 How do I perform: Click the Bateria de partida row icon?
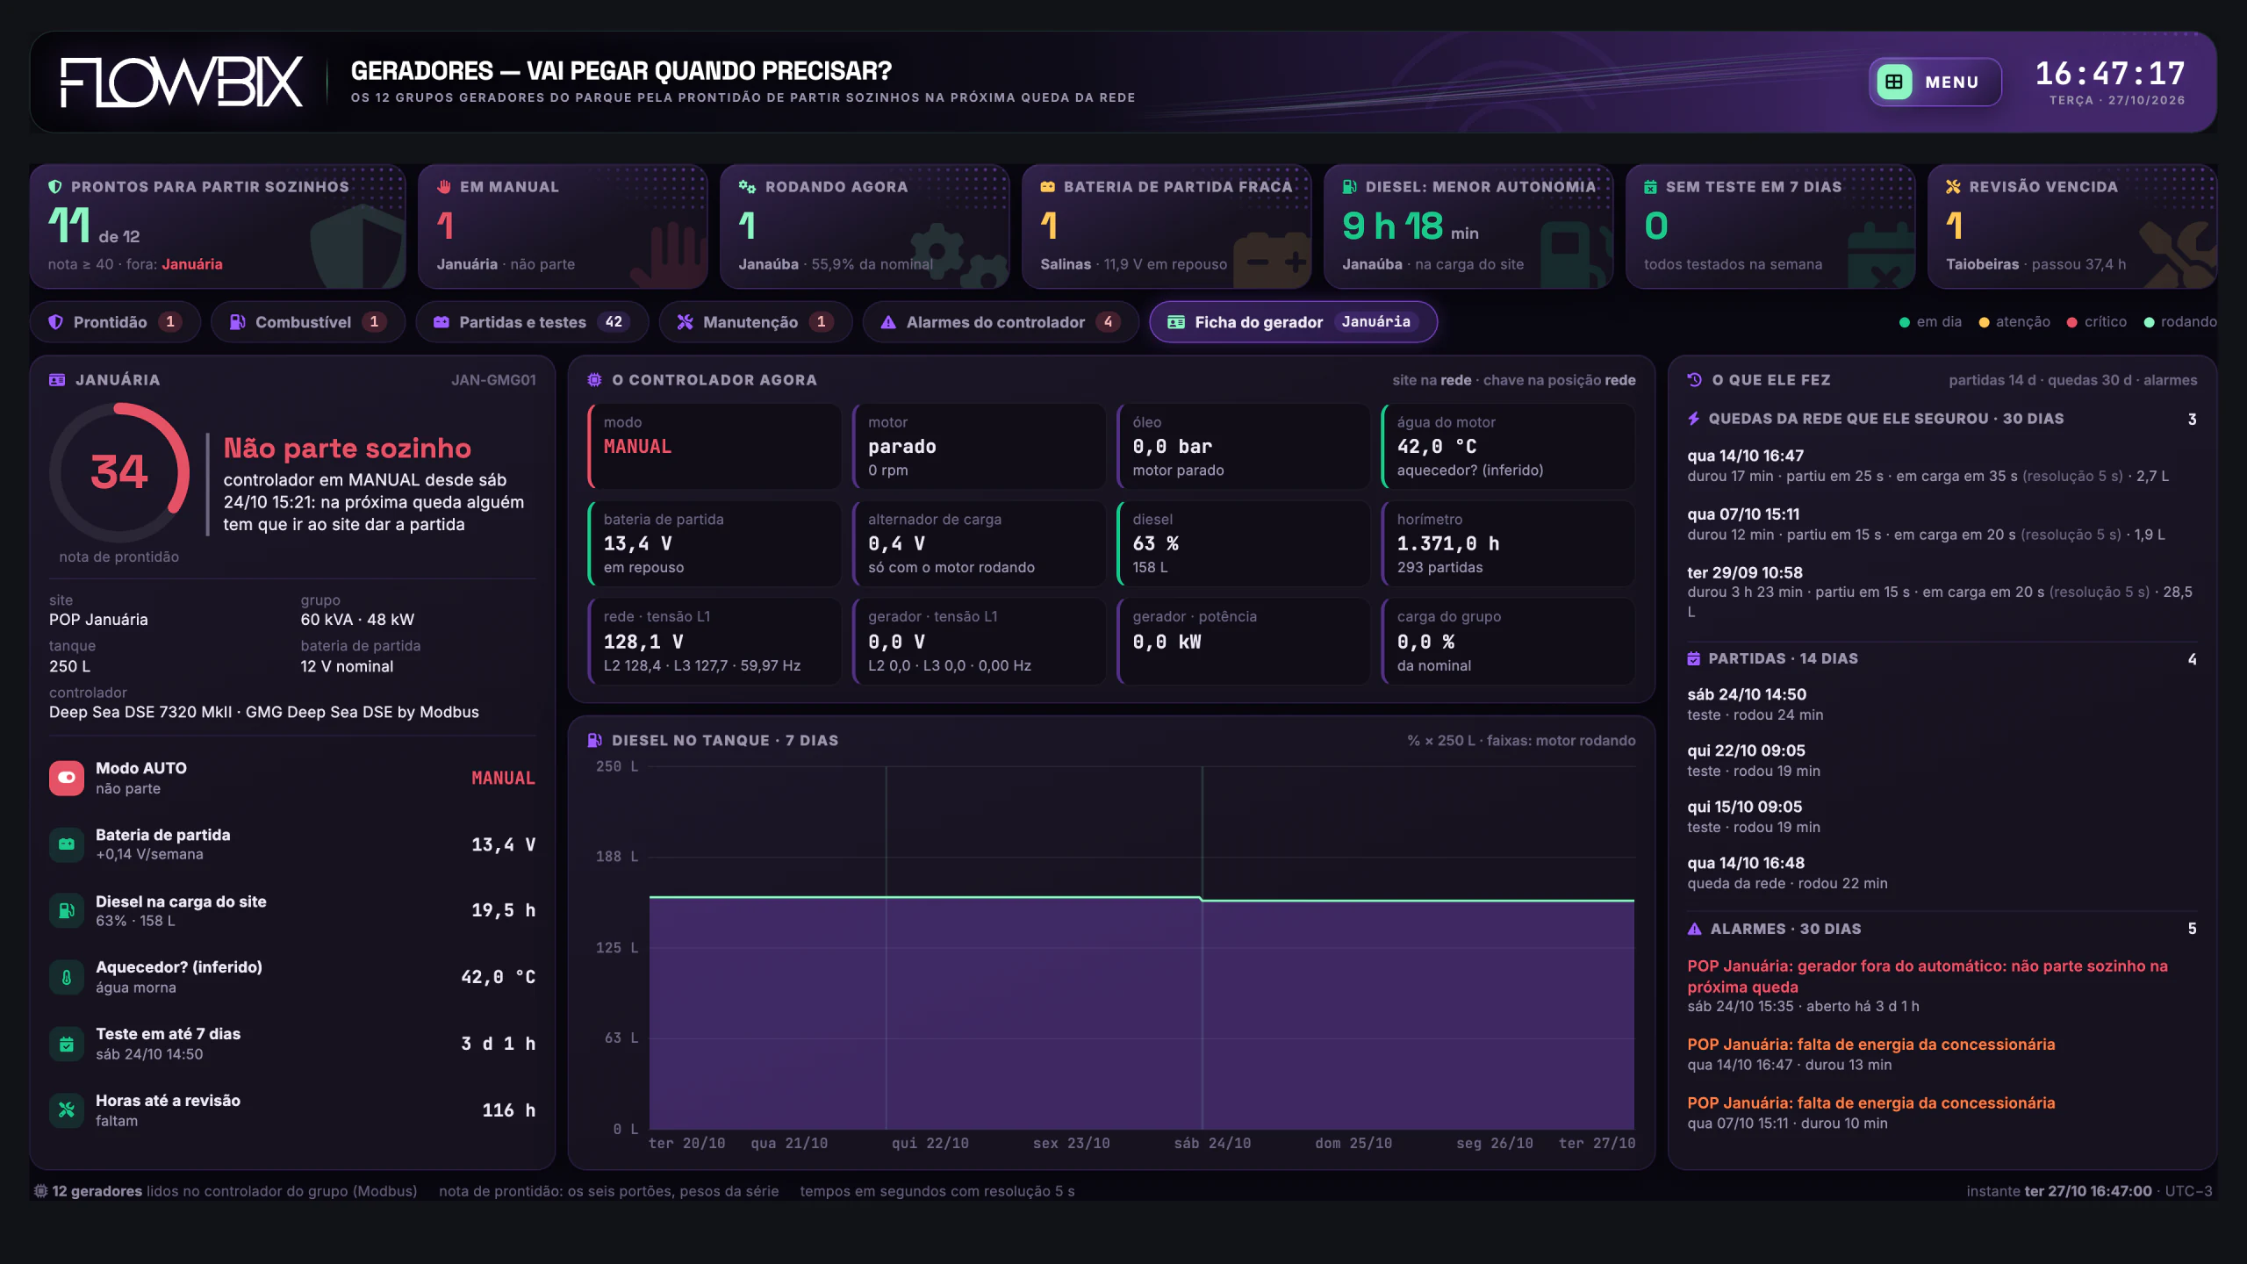[x=67, y=844]
